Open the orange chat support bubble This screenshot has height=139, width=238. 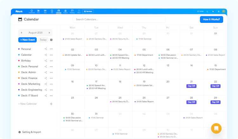[216, 129]
